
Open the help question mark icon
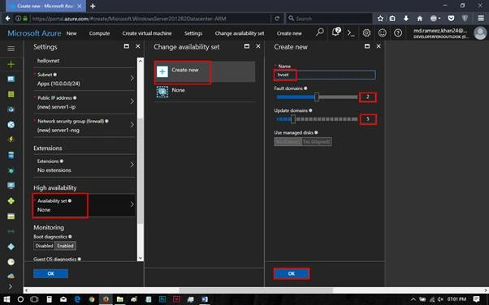(398, 32)
